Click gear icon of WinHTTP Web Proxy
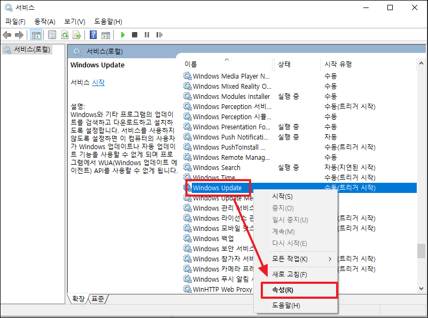The height and width of the screenshot is (318, 428). click(x=187, y=289)
